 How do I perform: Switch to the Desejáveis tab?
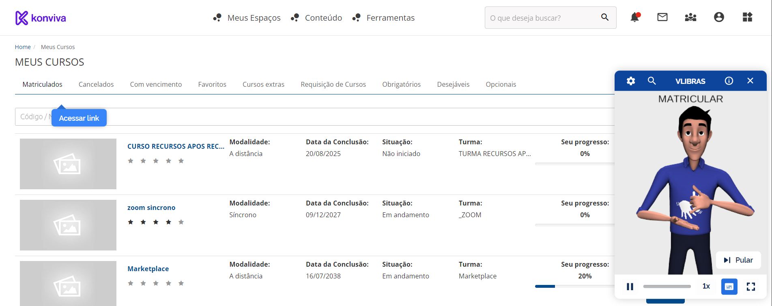pyautogui.click(x=453, y=84)
